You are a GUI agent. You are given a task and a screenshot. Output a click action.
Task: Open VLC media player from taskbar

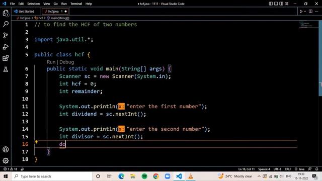click(x=191, y=176)
